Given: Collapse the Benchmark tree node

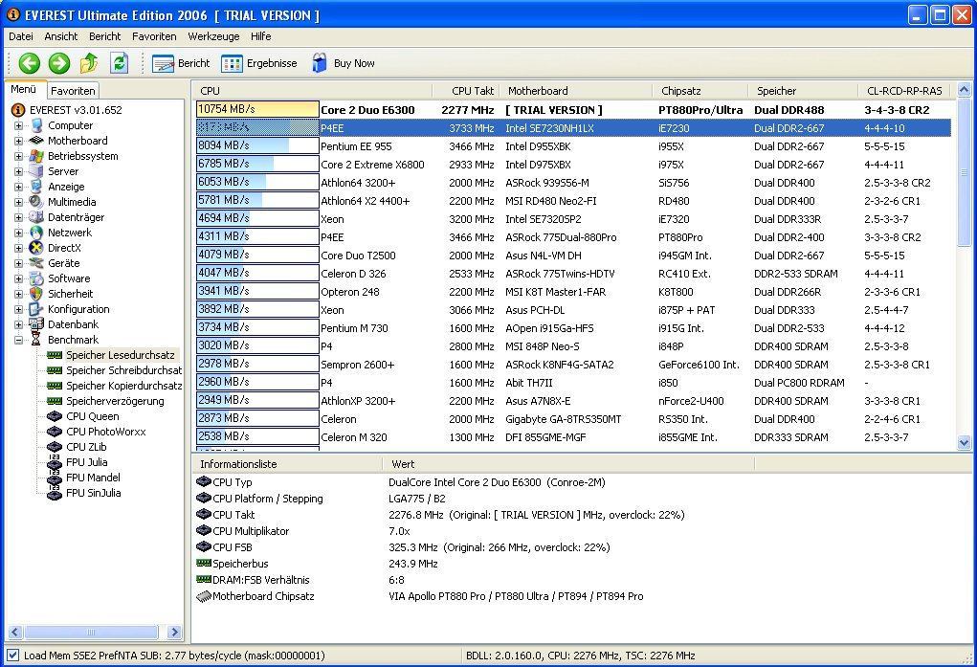Looking at the screenshot, I should click(x=19, y=340).
